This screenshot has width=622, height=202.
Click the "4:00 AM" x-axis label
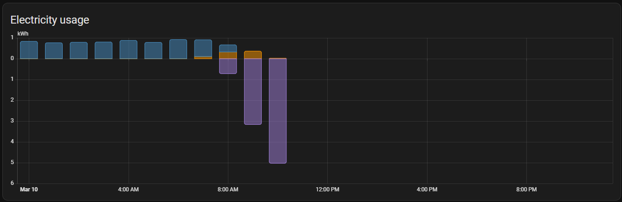pos(128,190)
